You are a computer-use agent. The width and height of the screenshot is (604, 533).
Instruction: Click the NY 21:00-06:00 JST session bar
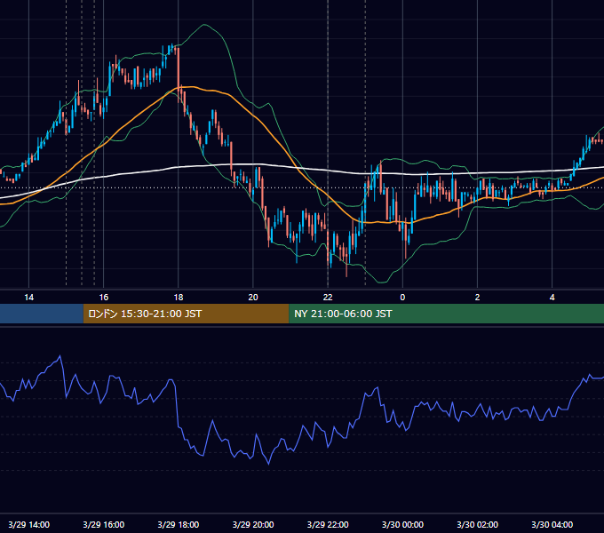447,314
